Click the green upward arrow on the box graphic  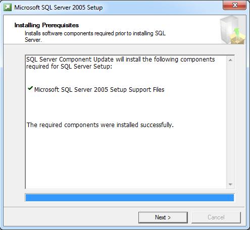[236, 32]
